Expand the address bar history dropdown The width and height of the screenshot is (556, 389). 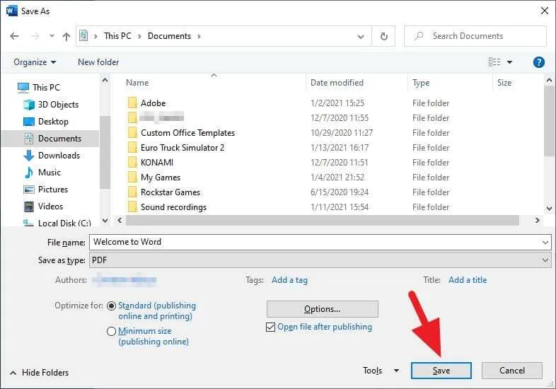[x=361, y=36]
